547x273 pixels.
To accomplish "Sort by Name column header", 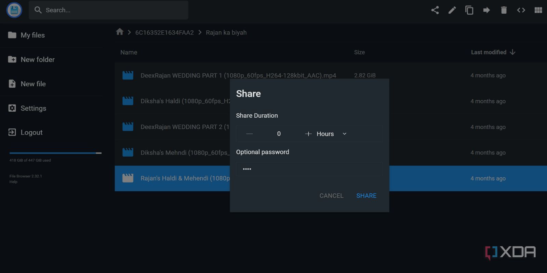I will pos(129,52).
